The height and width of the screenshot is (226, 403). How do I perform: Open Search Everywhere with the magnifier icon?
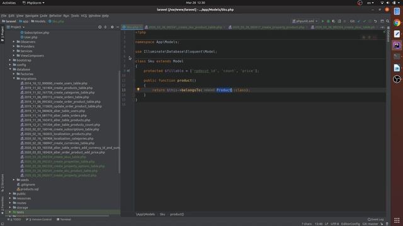click(x=388, y=21)
